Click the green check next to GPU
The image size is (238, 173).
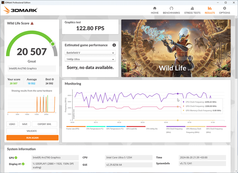click(x=16, y=158)
